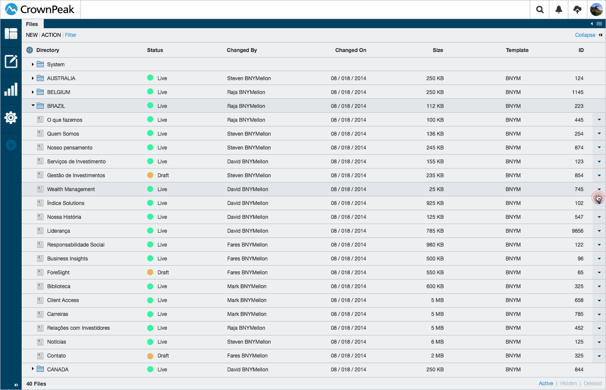Image resolution: width=606 pixels, height=390 pixels.
Task: Open the NEW menu
Action: click(32, 35)
